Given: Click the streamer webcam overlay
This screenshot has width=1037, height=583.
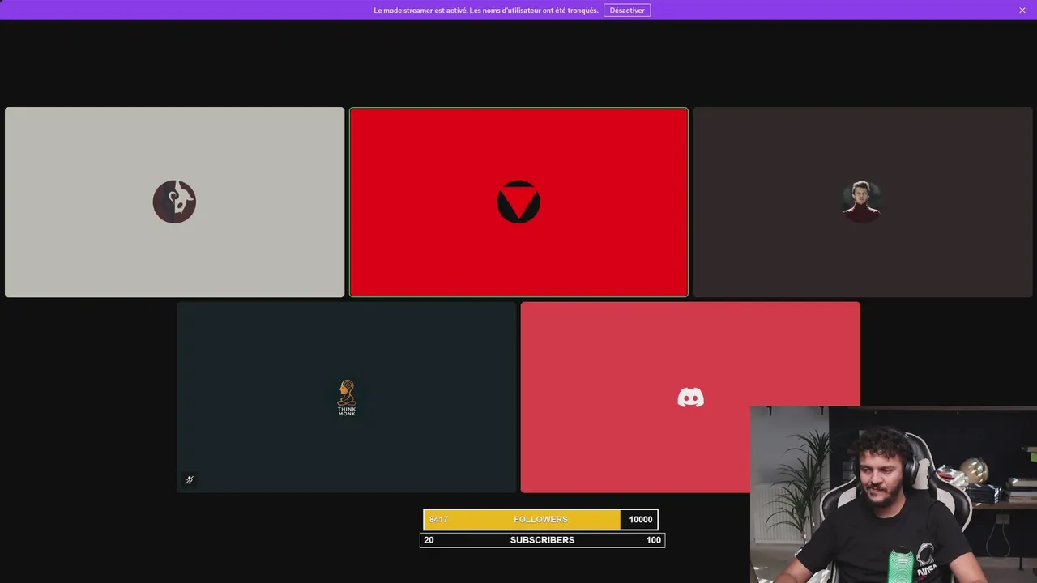Looking at the screenshot, I should pos(894,495).
